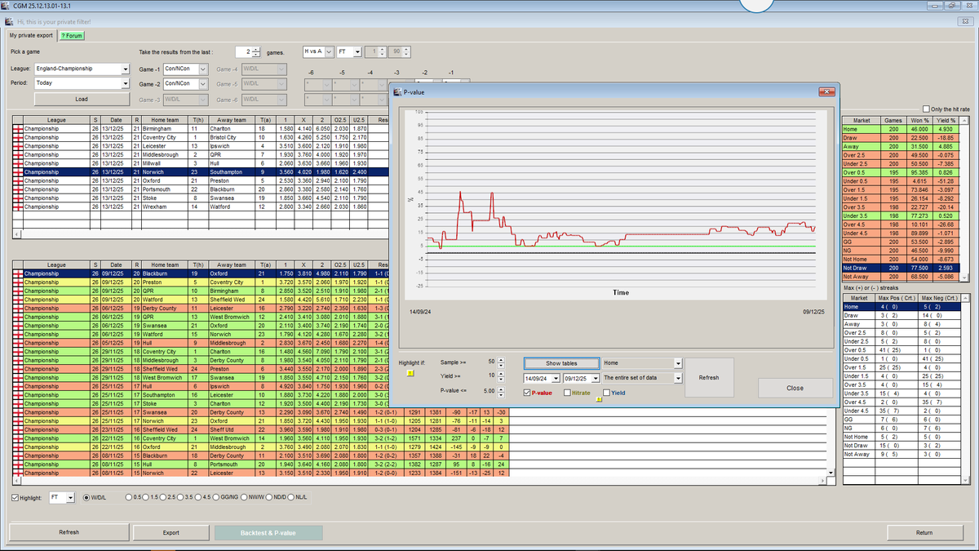
Task: Enable the P-value checkbox
Action: pyautogui.click(x=526, y=393)
